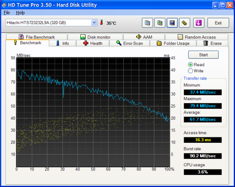Click the thermometer temperature icon

[x=102, y=23]
